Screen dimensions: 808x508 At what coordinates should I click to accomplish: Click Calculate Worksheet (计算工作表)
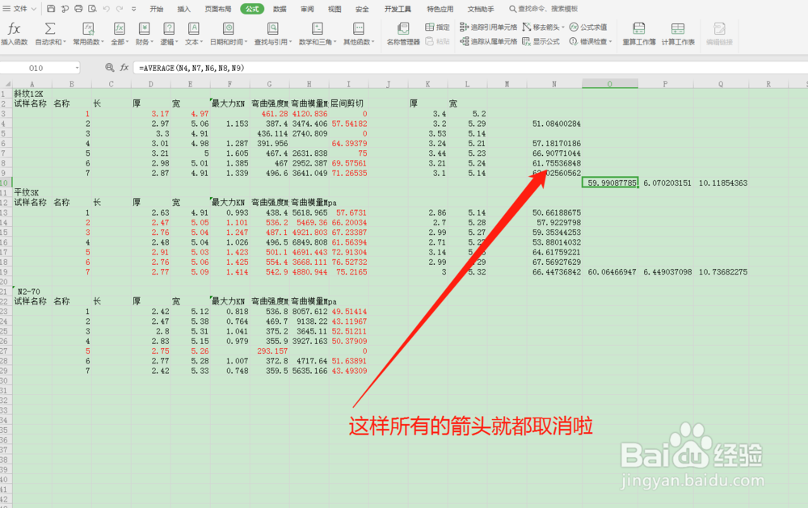679,34
